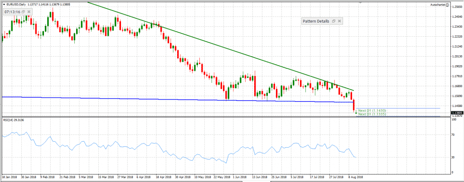Click the 8 Aug 2018 date label

pos(355,177)
